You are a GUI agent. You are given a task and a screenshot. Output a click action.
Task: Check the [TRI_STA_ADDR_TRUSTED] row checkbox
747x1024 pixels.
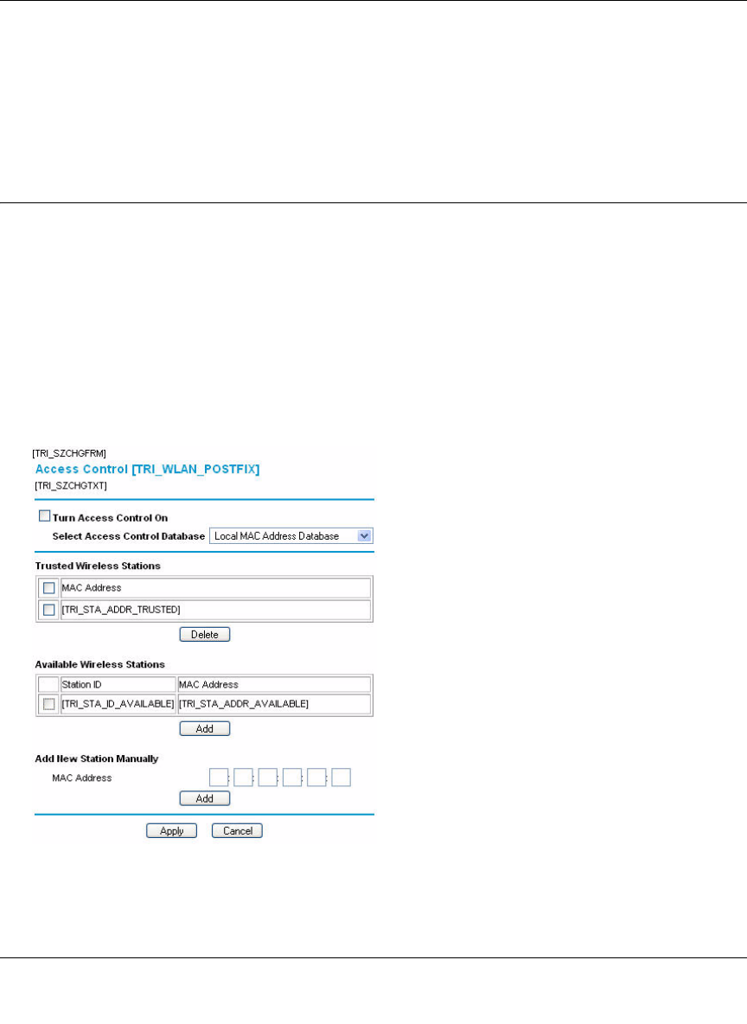coord(49,610)
